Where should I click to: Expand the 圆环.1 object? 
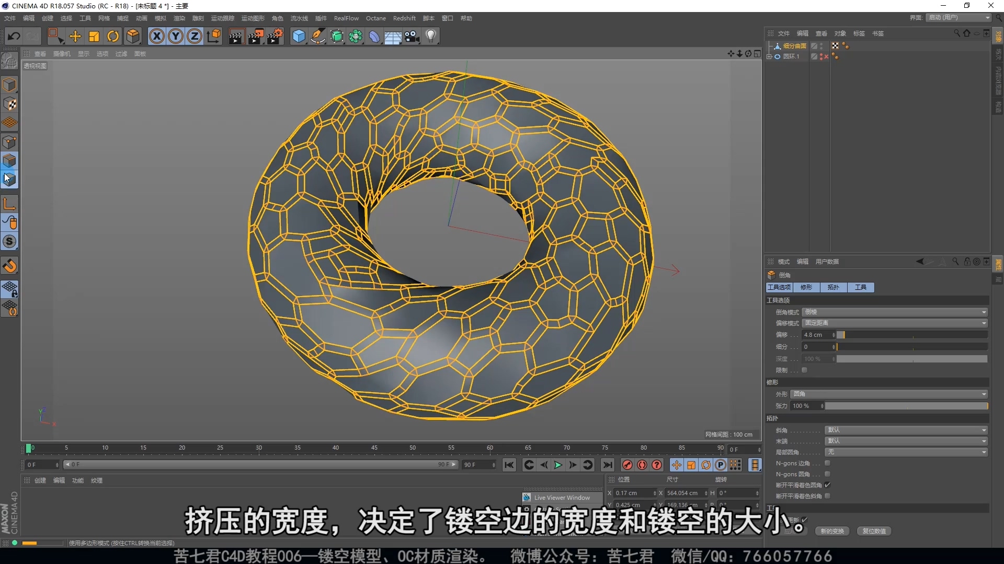(x=769, y=56)
